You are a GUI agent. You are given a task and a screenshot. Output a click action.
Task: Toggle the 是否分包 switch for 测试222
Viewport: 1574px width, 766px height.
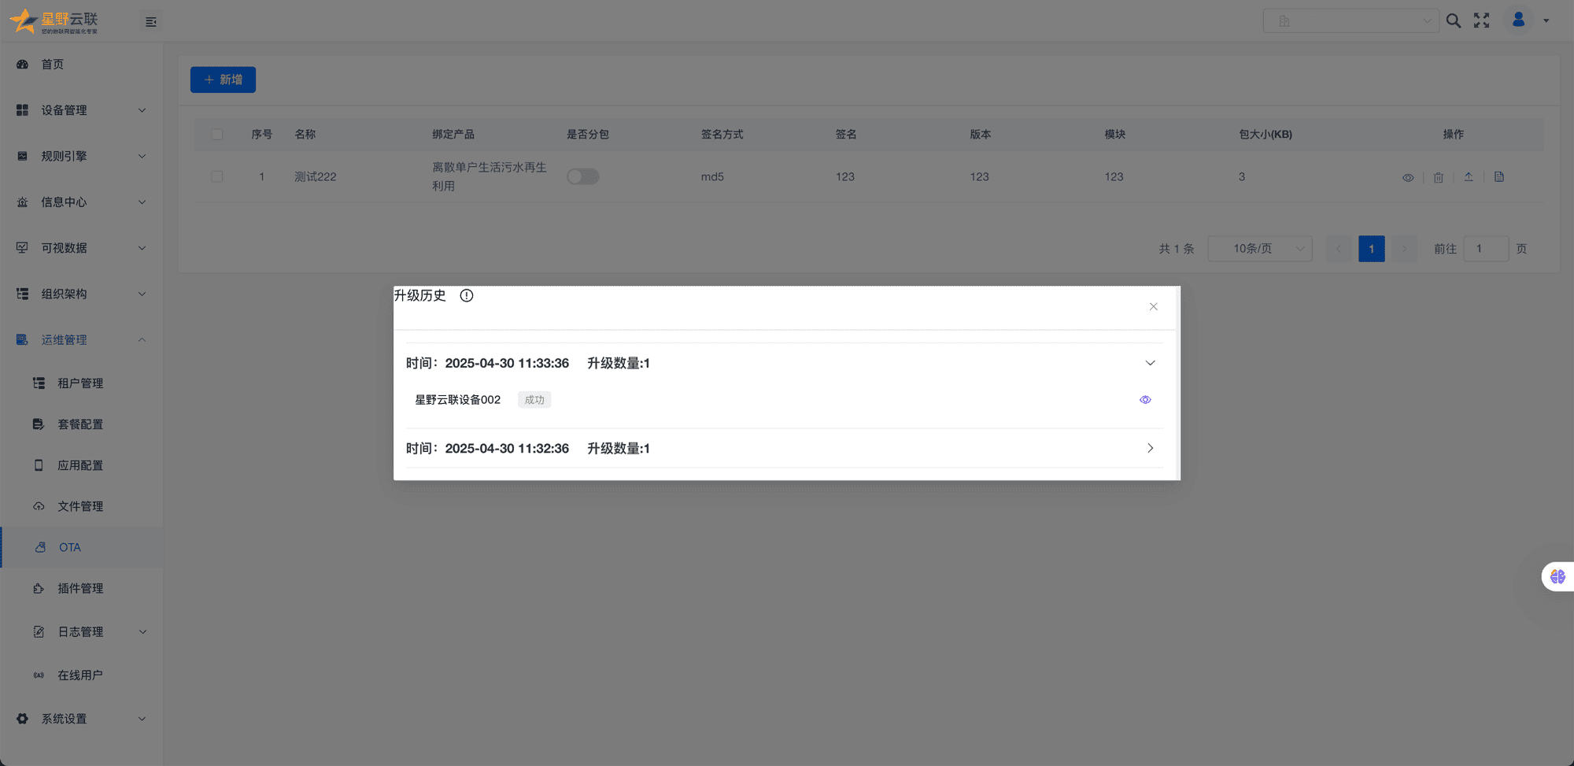point(583,177)
